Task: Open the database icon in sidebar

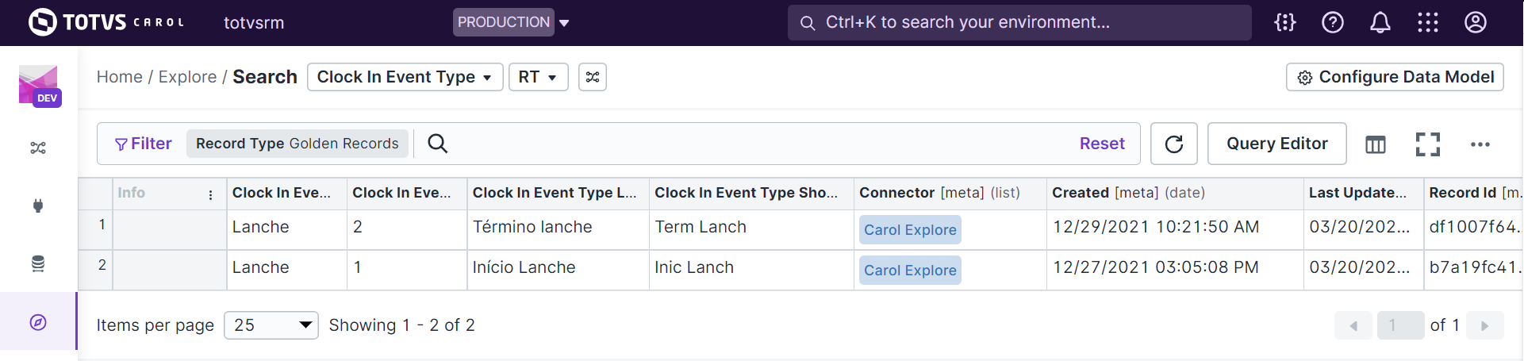Action: (x=38, y=263)
